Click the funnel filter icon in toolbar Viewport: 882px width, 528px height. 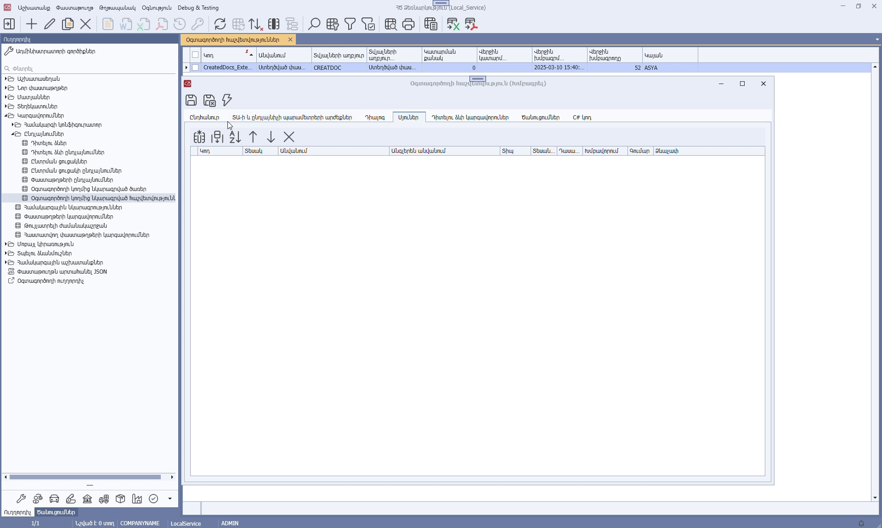coord(350,24)
